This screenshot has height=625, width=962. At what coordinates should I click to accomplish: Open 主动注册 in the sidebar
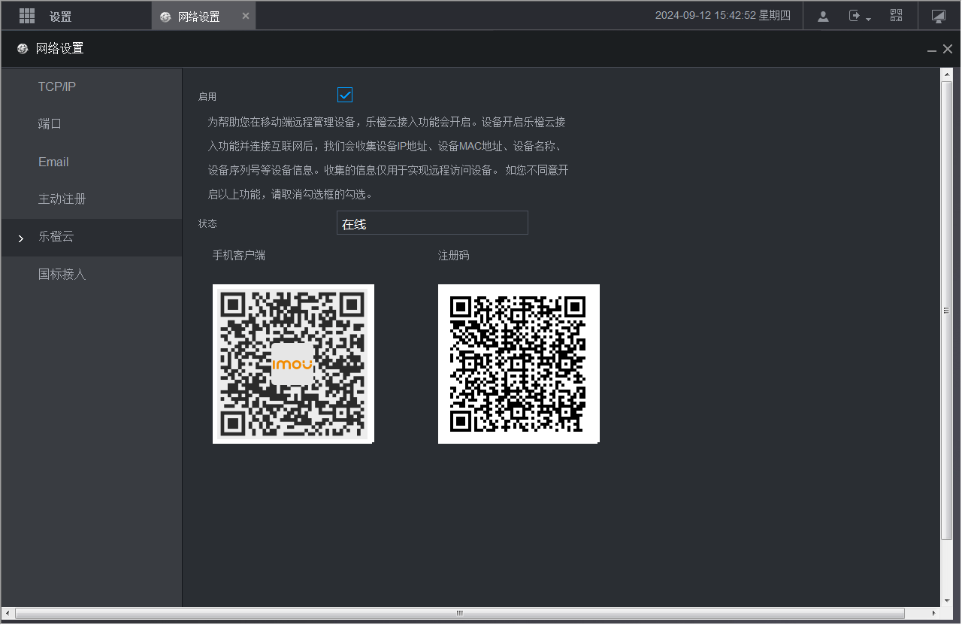(62, 199)
